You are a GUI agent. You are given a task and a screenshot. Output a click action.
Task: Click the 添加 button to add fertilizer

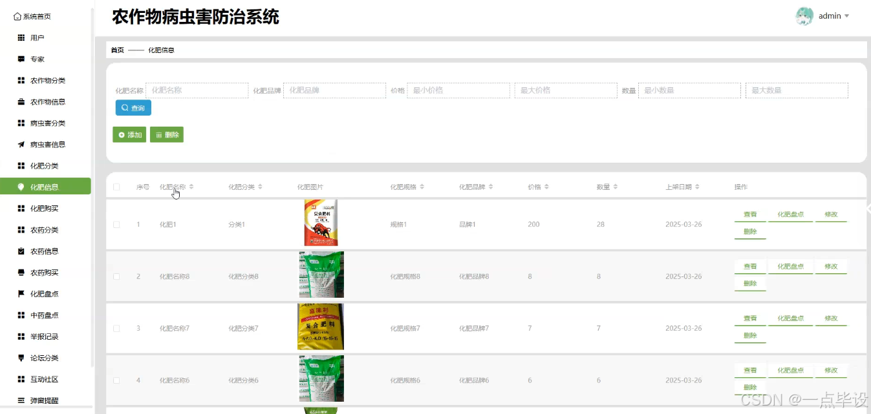[x=129, y=134]
